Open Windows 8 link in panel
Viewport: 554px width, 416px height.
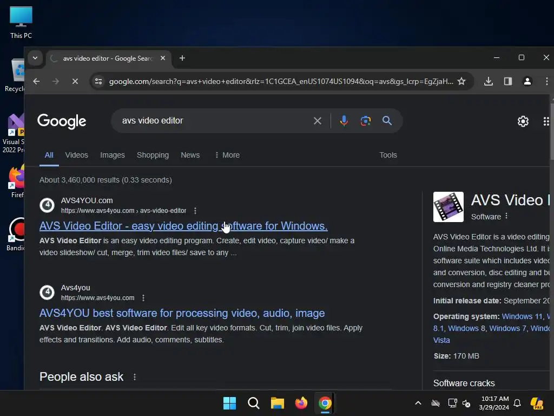click(x=466, y=329)
